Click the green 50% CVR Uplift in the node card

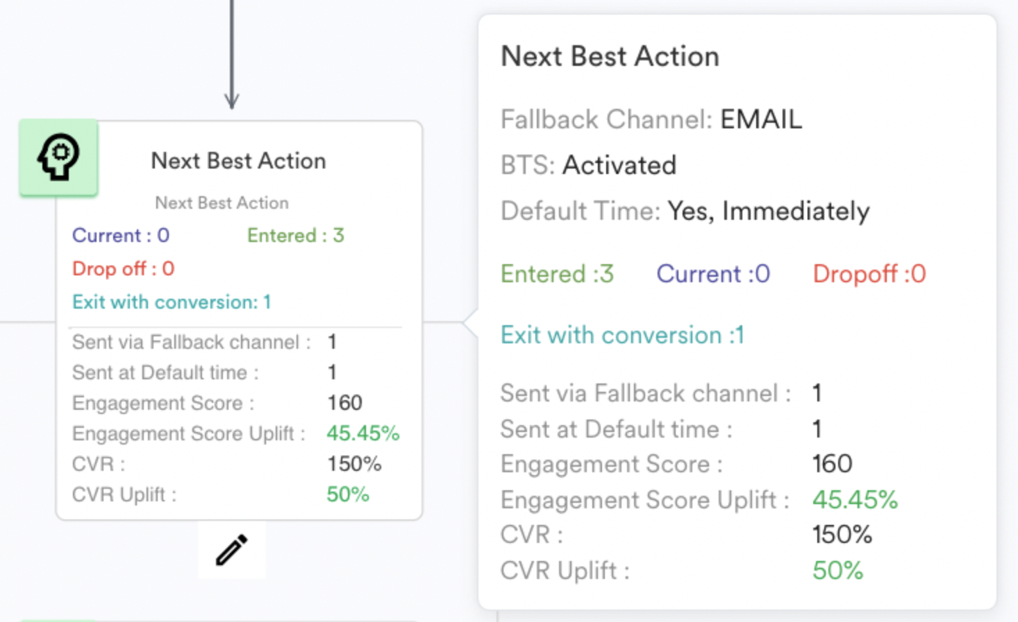point(348,494)
